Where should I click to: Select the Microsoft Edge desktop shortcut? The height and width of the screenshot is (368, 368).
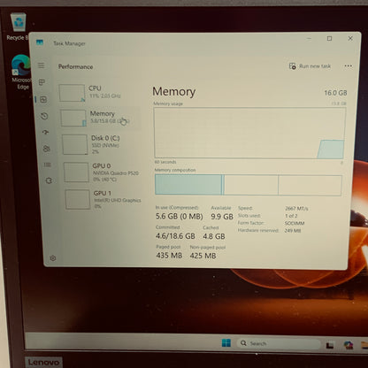point(20,73)
